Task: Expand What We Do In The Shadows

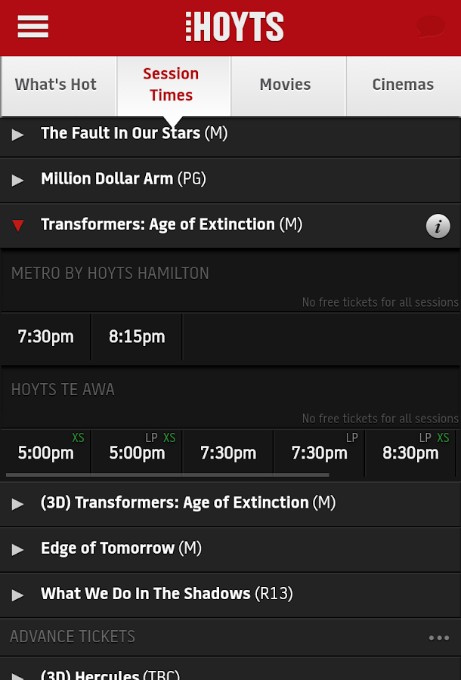Action: coord(166,594)
